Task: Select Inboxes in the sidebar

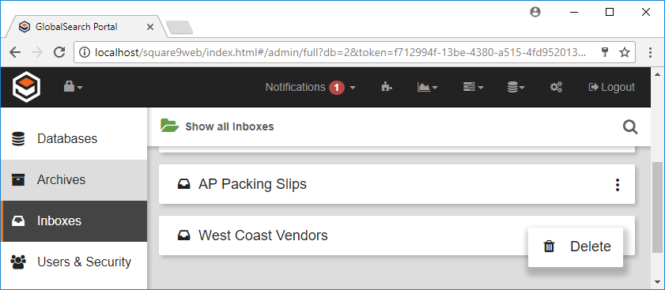Action: 74,221
